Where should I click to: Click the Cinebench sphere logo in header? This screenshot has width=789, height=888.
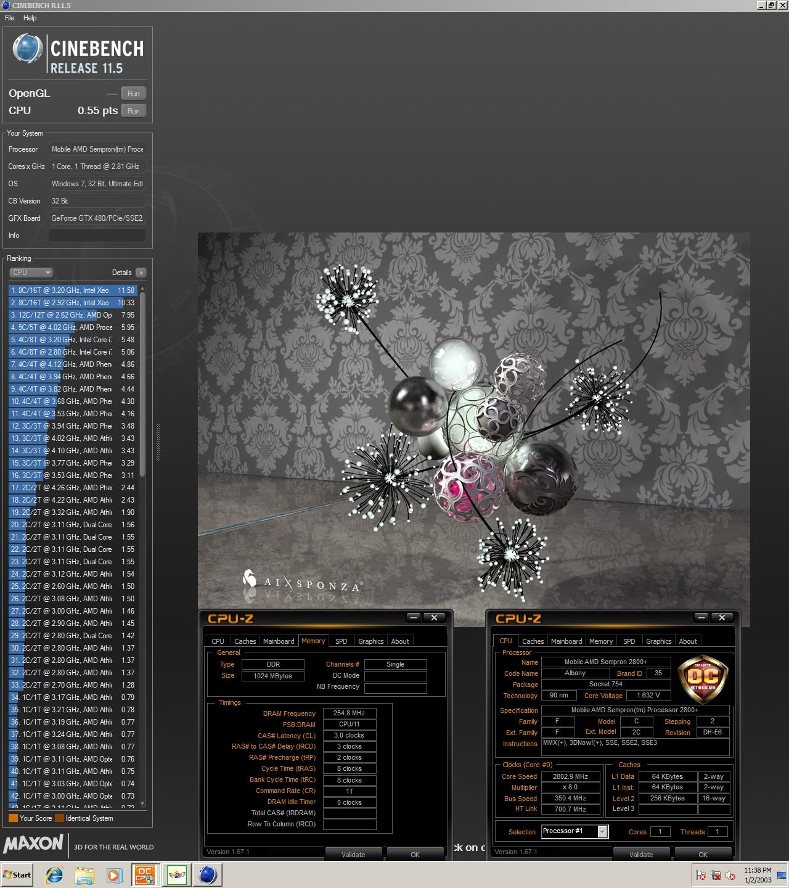coord(28,49)
